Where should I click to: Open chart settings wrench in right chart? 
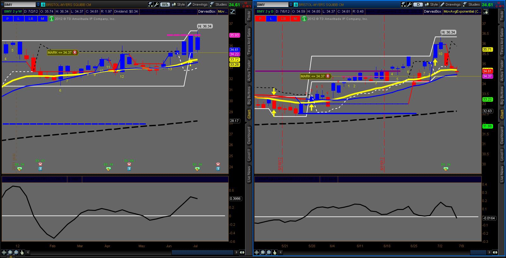[410, 4]
